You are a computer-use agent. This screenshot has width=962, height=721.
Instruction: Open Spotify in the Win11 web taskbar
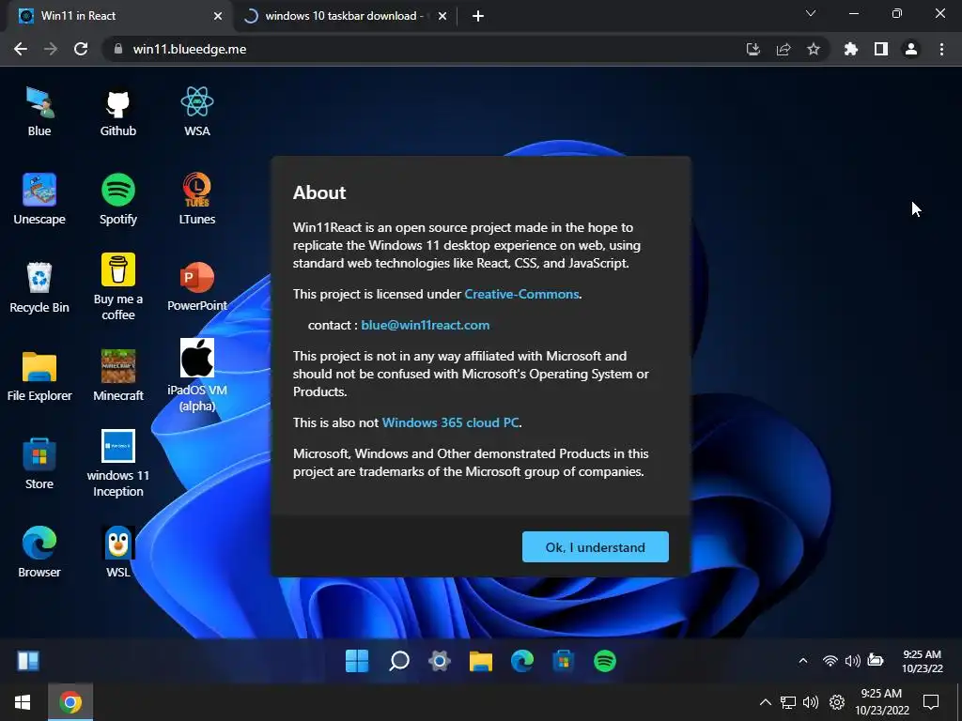coord(605,661)
